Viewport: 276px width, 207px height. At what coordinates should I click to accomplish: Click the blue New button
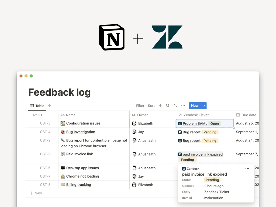click(195, 106)
